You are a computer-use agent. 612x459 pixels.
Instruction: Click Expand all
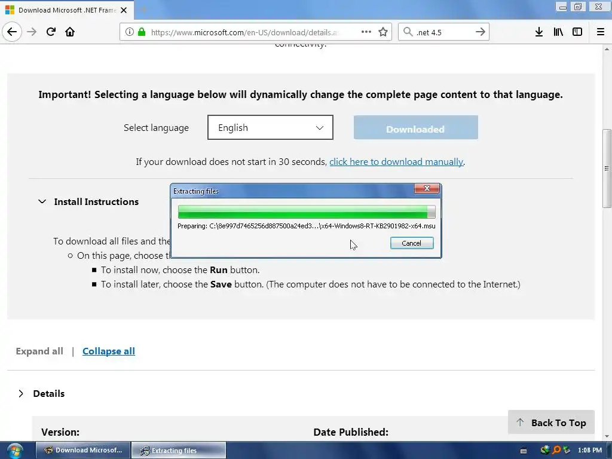coord(39,351)
